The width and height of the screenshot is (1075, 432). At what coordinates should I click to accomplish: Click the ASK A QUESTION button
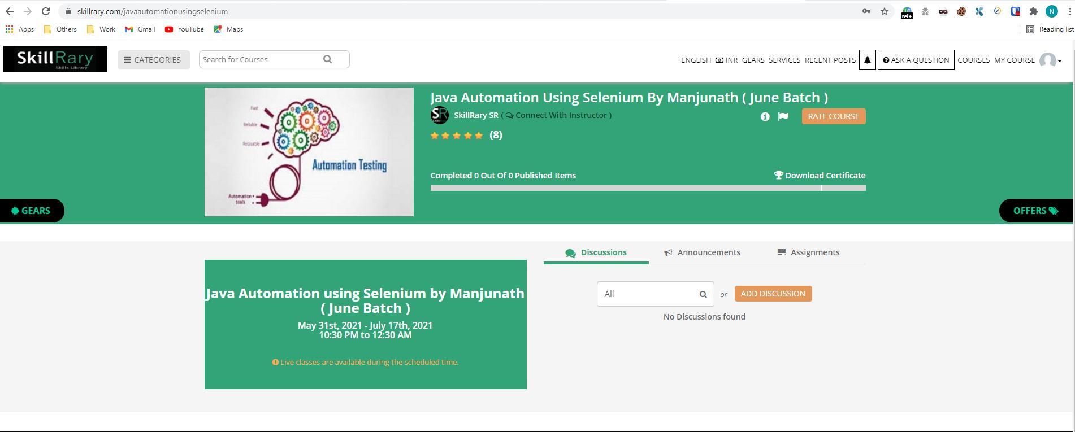pos(916,60)
